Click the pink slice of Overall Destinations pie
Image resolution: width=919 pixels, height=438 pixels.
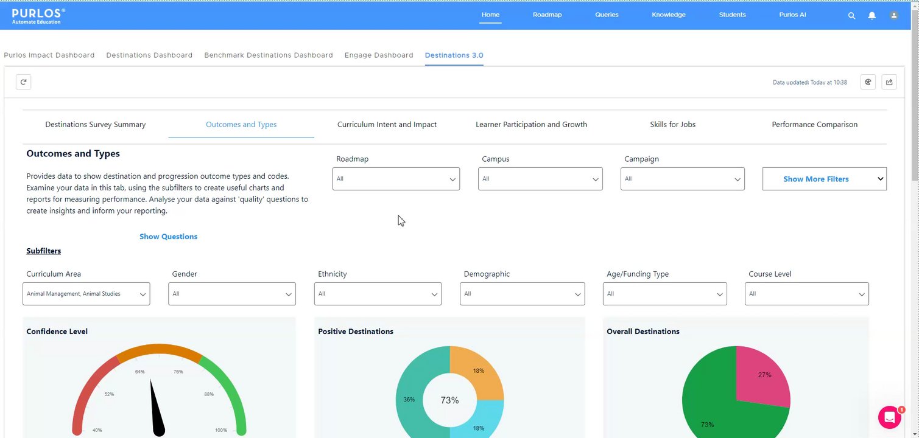(x=762, y=380)
